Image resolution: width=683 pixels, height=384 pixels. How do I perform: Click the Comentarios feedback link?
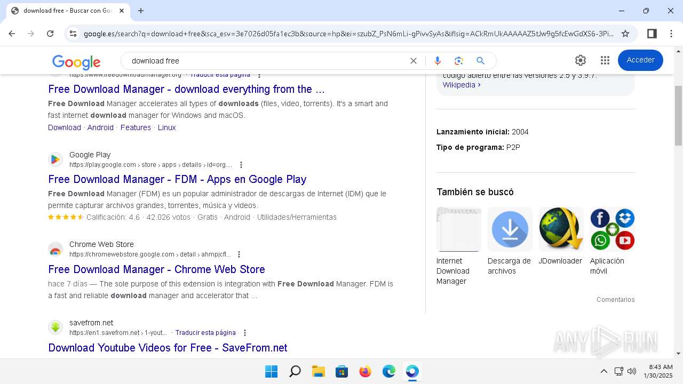pos(616,300)
